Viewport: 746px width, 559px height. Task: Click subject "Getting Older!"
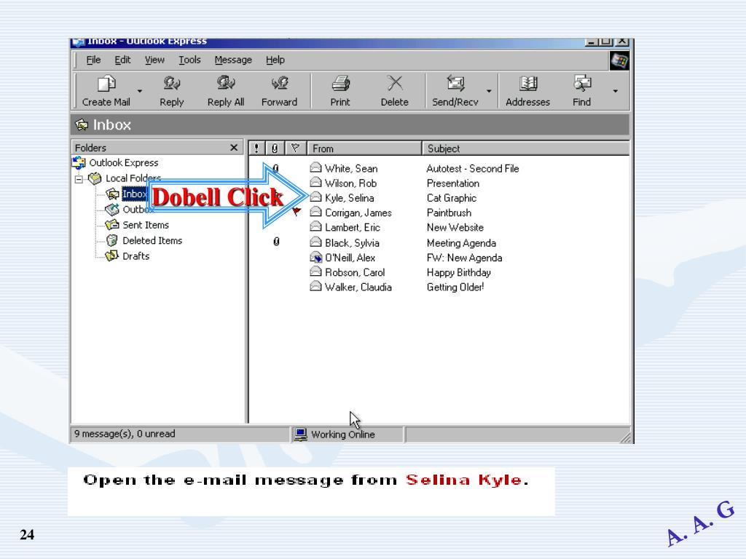point(455,287)
